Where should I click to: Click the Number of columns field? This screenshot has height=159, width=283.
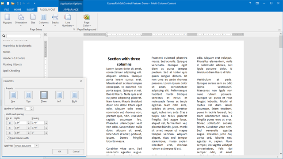(27, 109)
